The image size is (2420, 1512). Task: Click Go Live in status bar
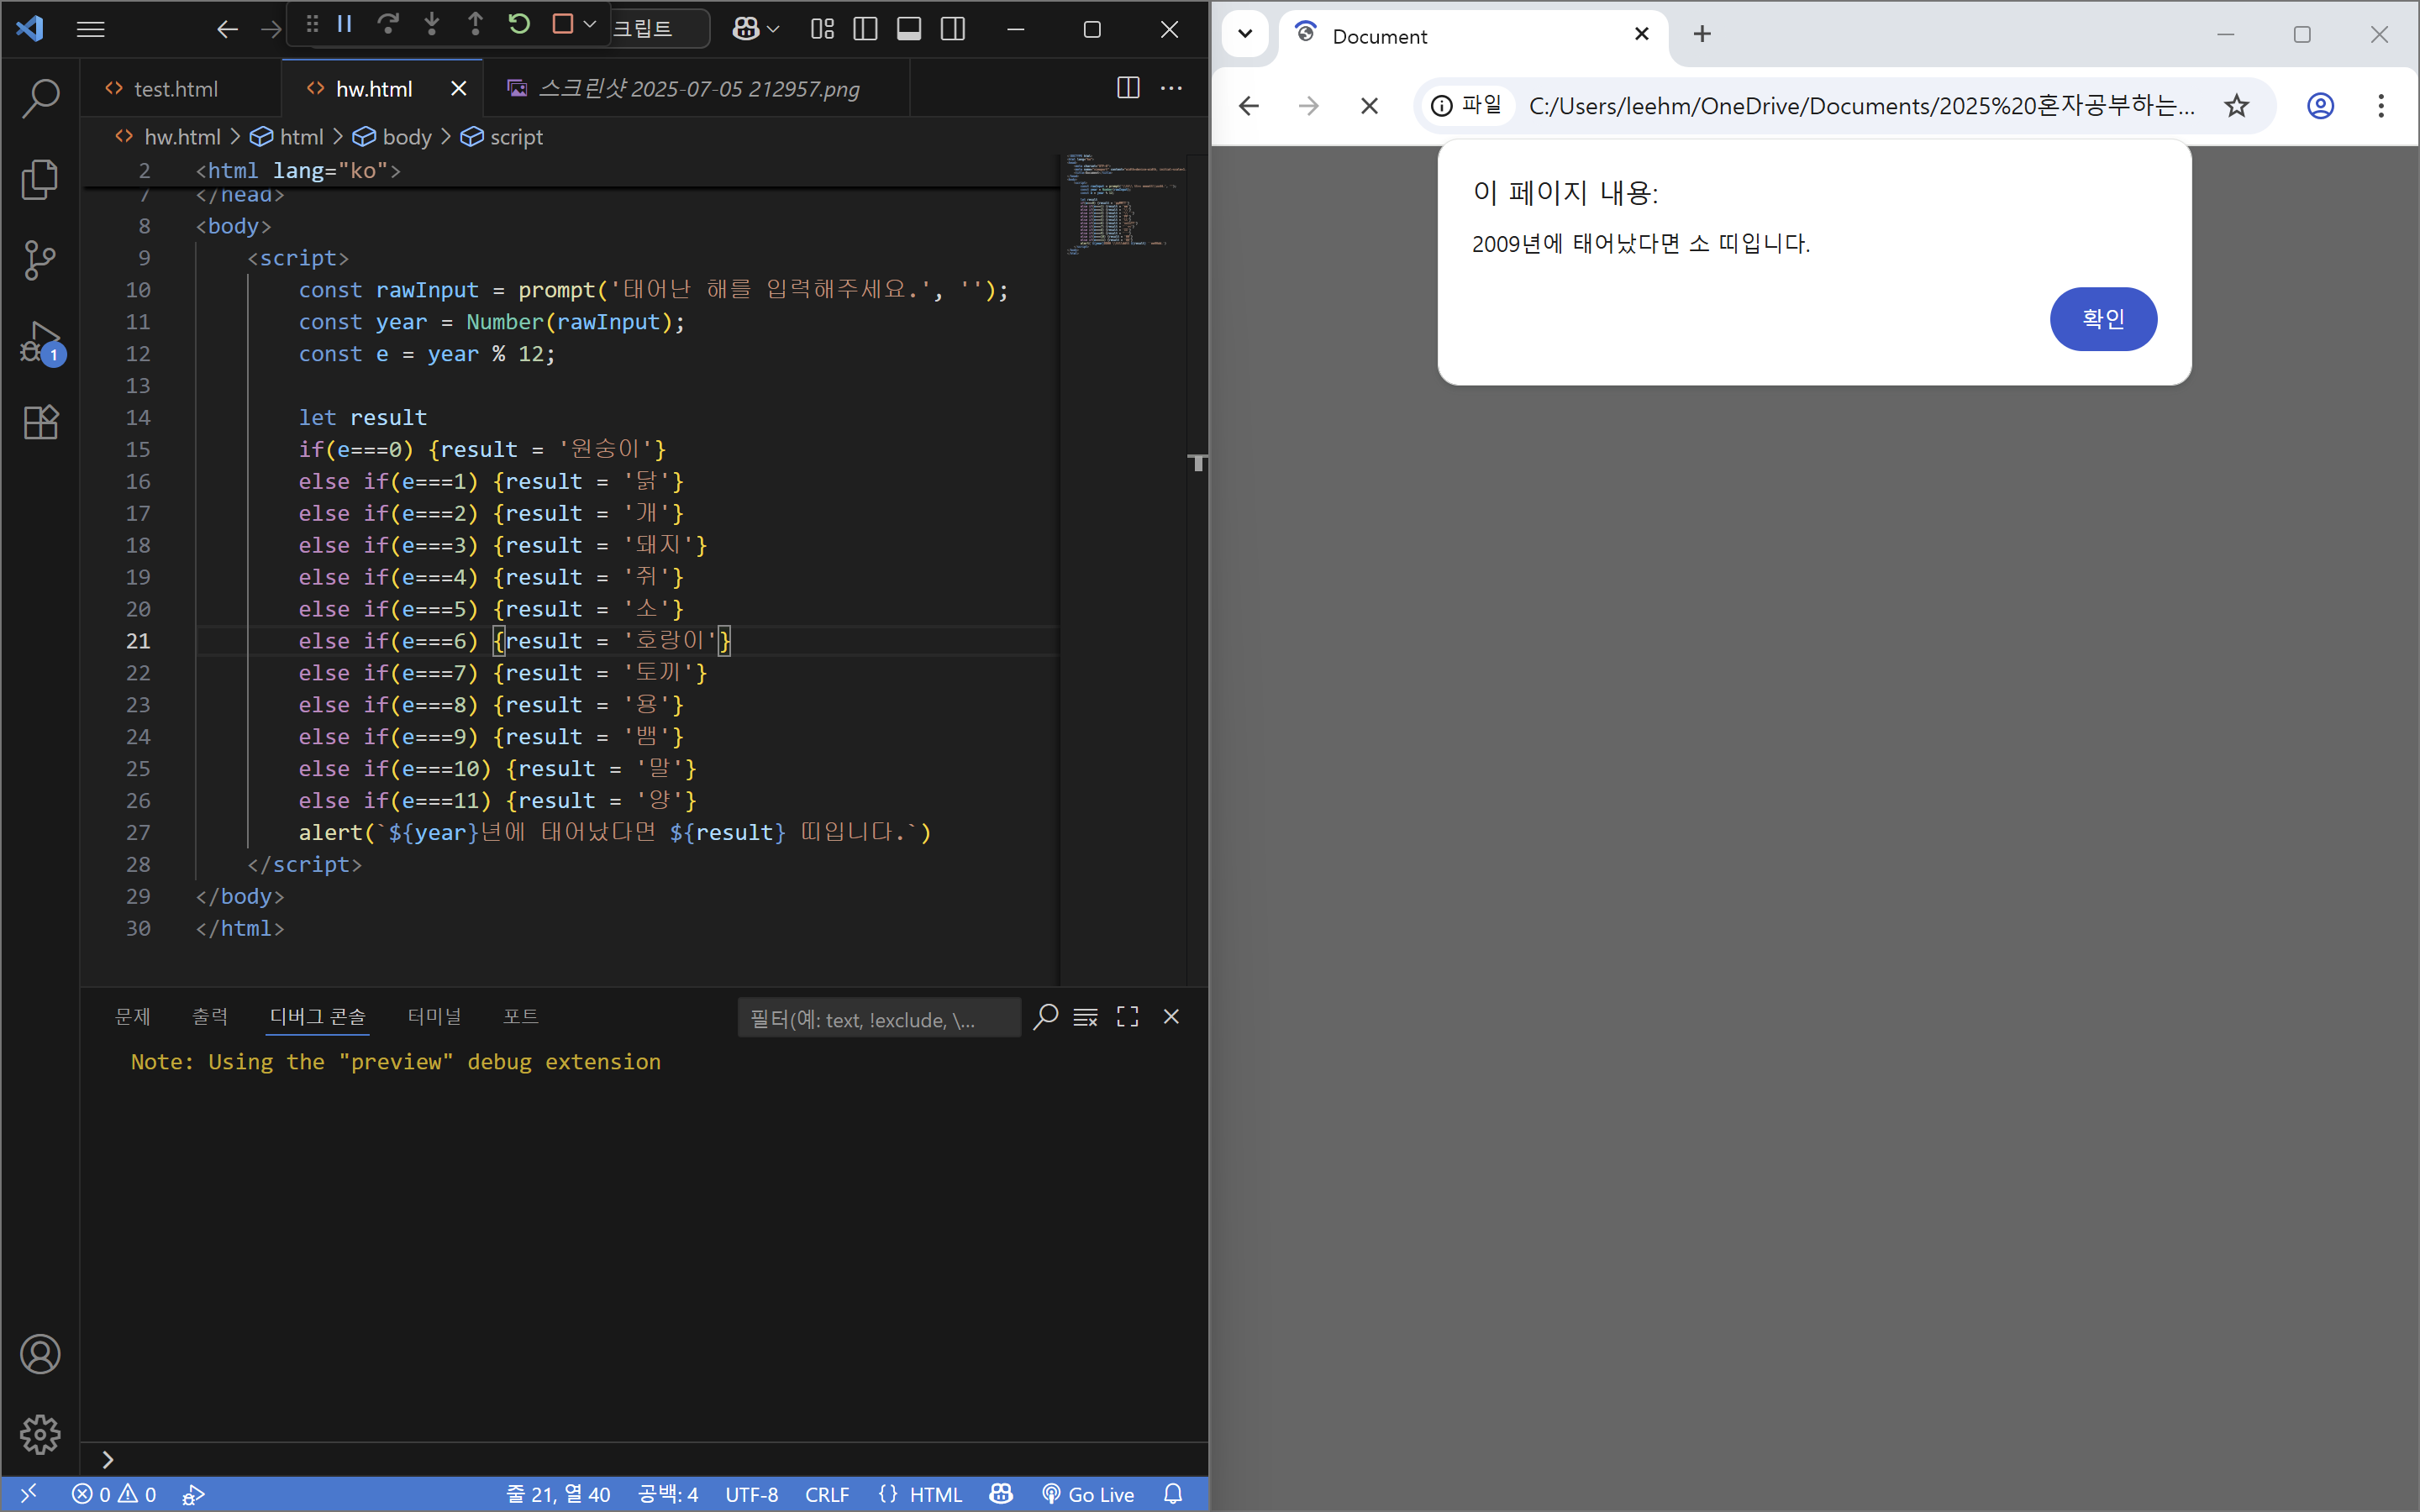pyautogui.click(x=1088, y=1494)
